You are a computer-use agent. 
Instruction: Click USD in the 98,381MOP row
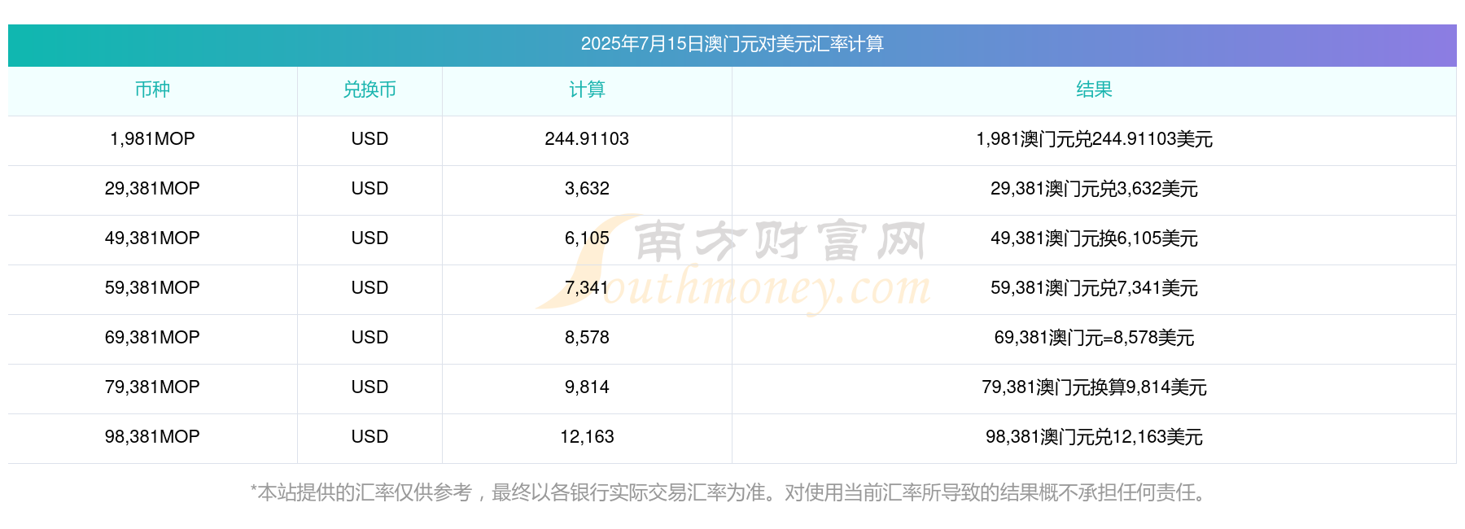[x=370, y=437]
